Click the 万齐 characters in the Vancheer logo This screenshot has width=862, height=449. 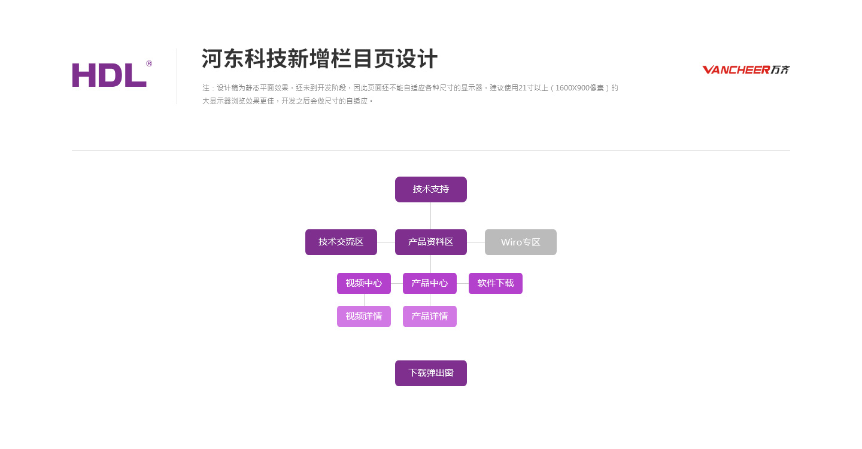pos(781,70)
